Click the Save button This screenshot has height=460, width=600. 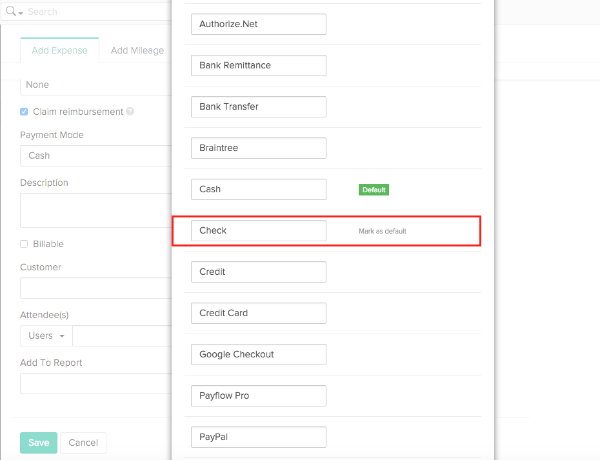pyautogui.click(x=39, y=443)
